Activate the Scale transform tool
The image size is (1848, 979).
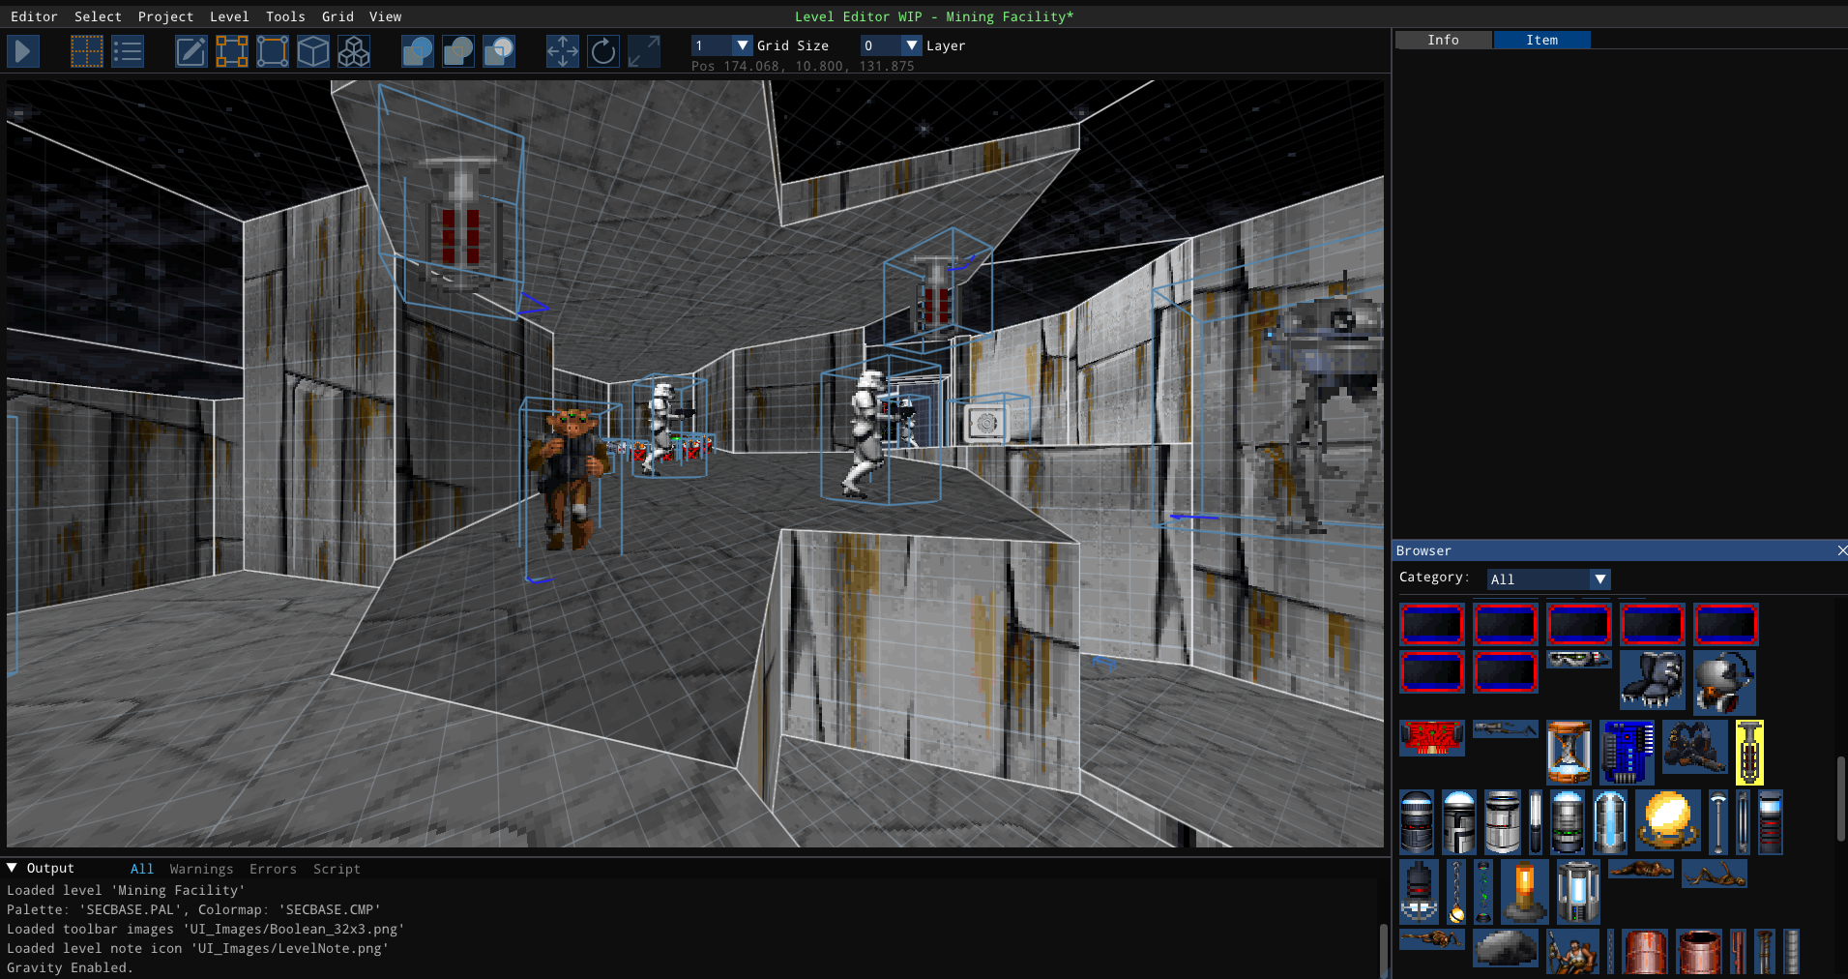[644, 51]
